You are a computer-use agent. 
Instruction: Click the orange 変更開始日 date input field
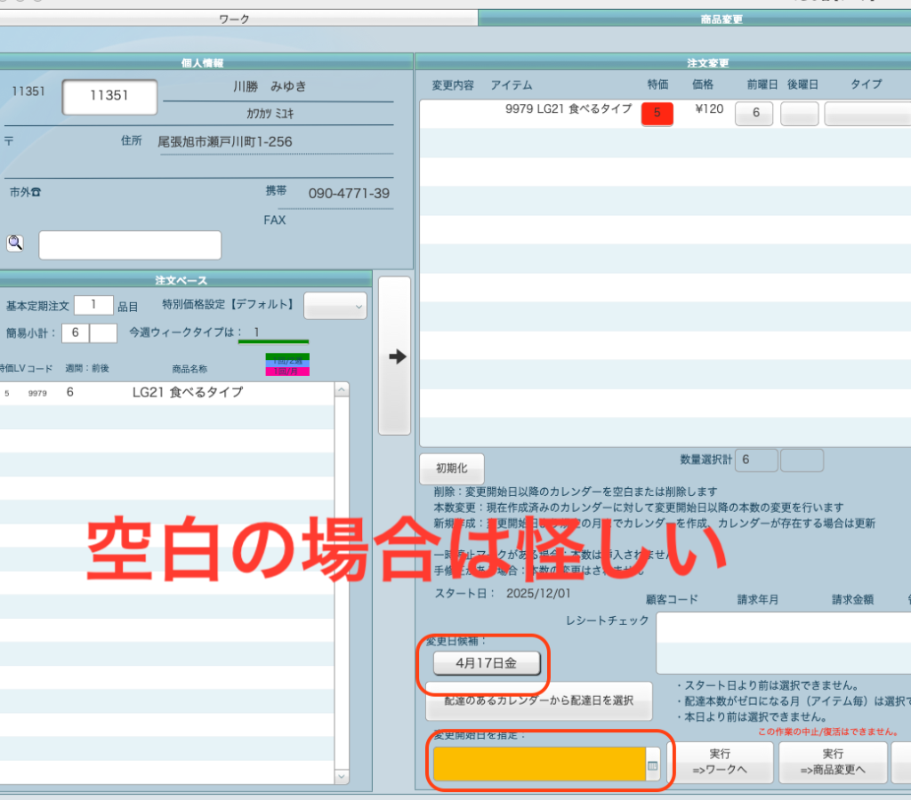pyautogui.click(x=539, y=764)
